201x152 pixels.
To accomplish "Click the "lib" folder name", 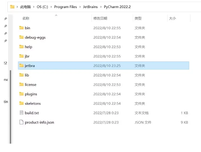I will 27,75.
